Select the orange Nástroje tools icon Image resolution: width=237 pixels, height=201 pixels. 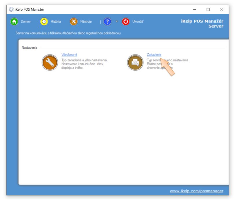pos(74,22)
